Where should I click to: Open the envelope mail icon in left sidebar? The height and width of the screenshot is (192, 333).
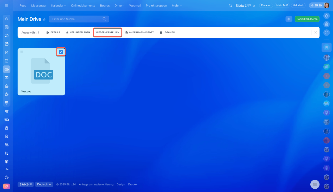7,77
